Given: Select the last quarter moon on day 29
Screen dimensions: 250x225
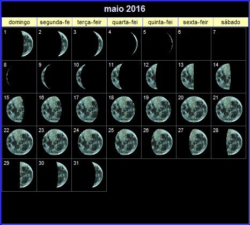Looking at the screenshot, I should point(26,175).
